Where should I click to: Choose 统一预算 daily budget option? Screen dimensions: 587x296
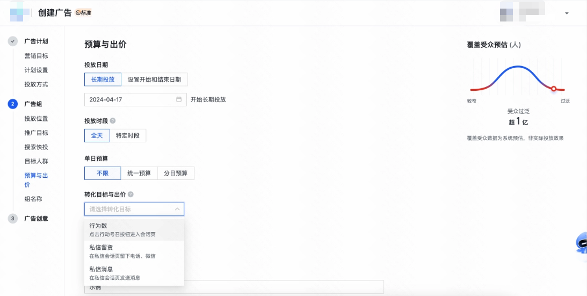click(x=139, y=173)
